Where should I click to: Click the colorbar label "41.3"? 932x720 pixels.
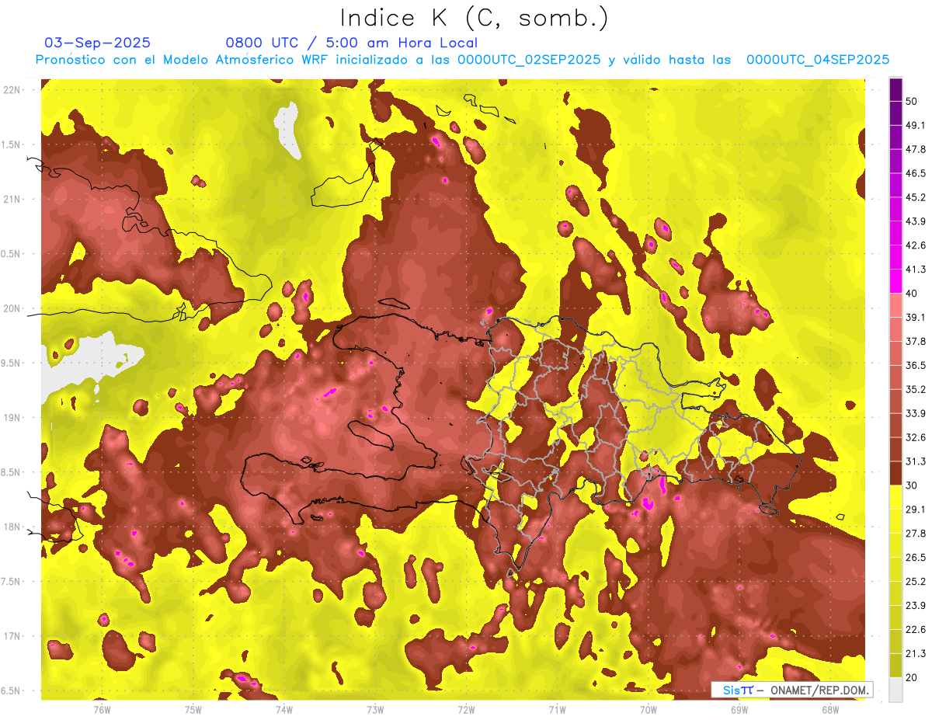point(916,270)
